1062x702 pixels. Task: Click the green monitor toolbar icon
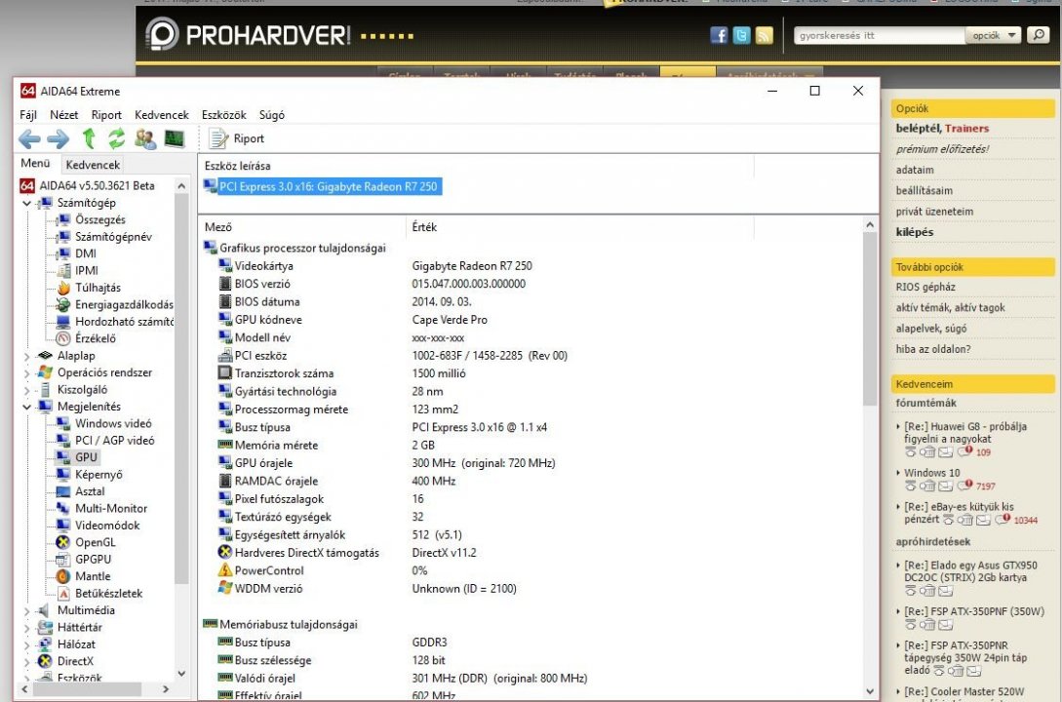(x=174, y=138)
